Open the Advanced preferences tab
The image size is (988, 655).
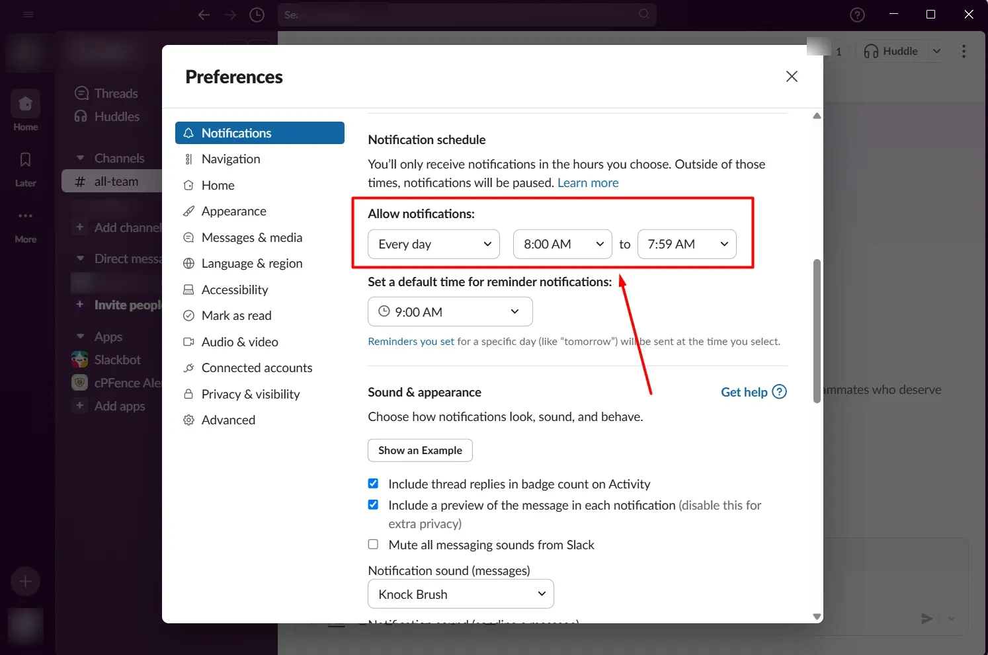point(260,420)
